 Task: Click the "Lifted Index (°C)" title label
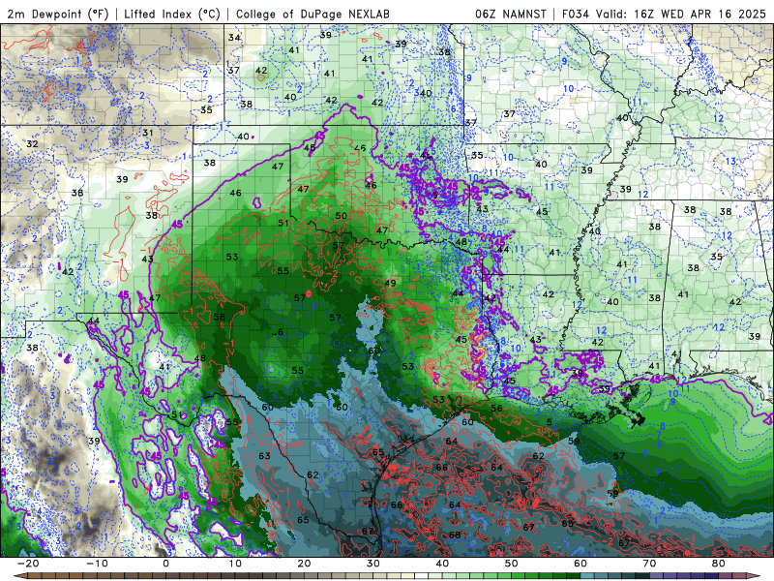click(x=172, y=14)
